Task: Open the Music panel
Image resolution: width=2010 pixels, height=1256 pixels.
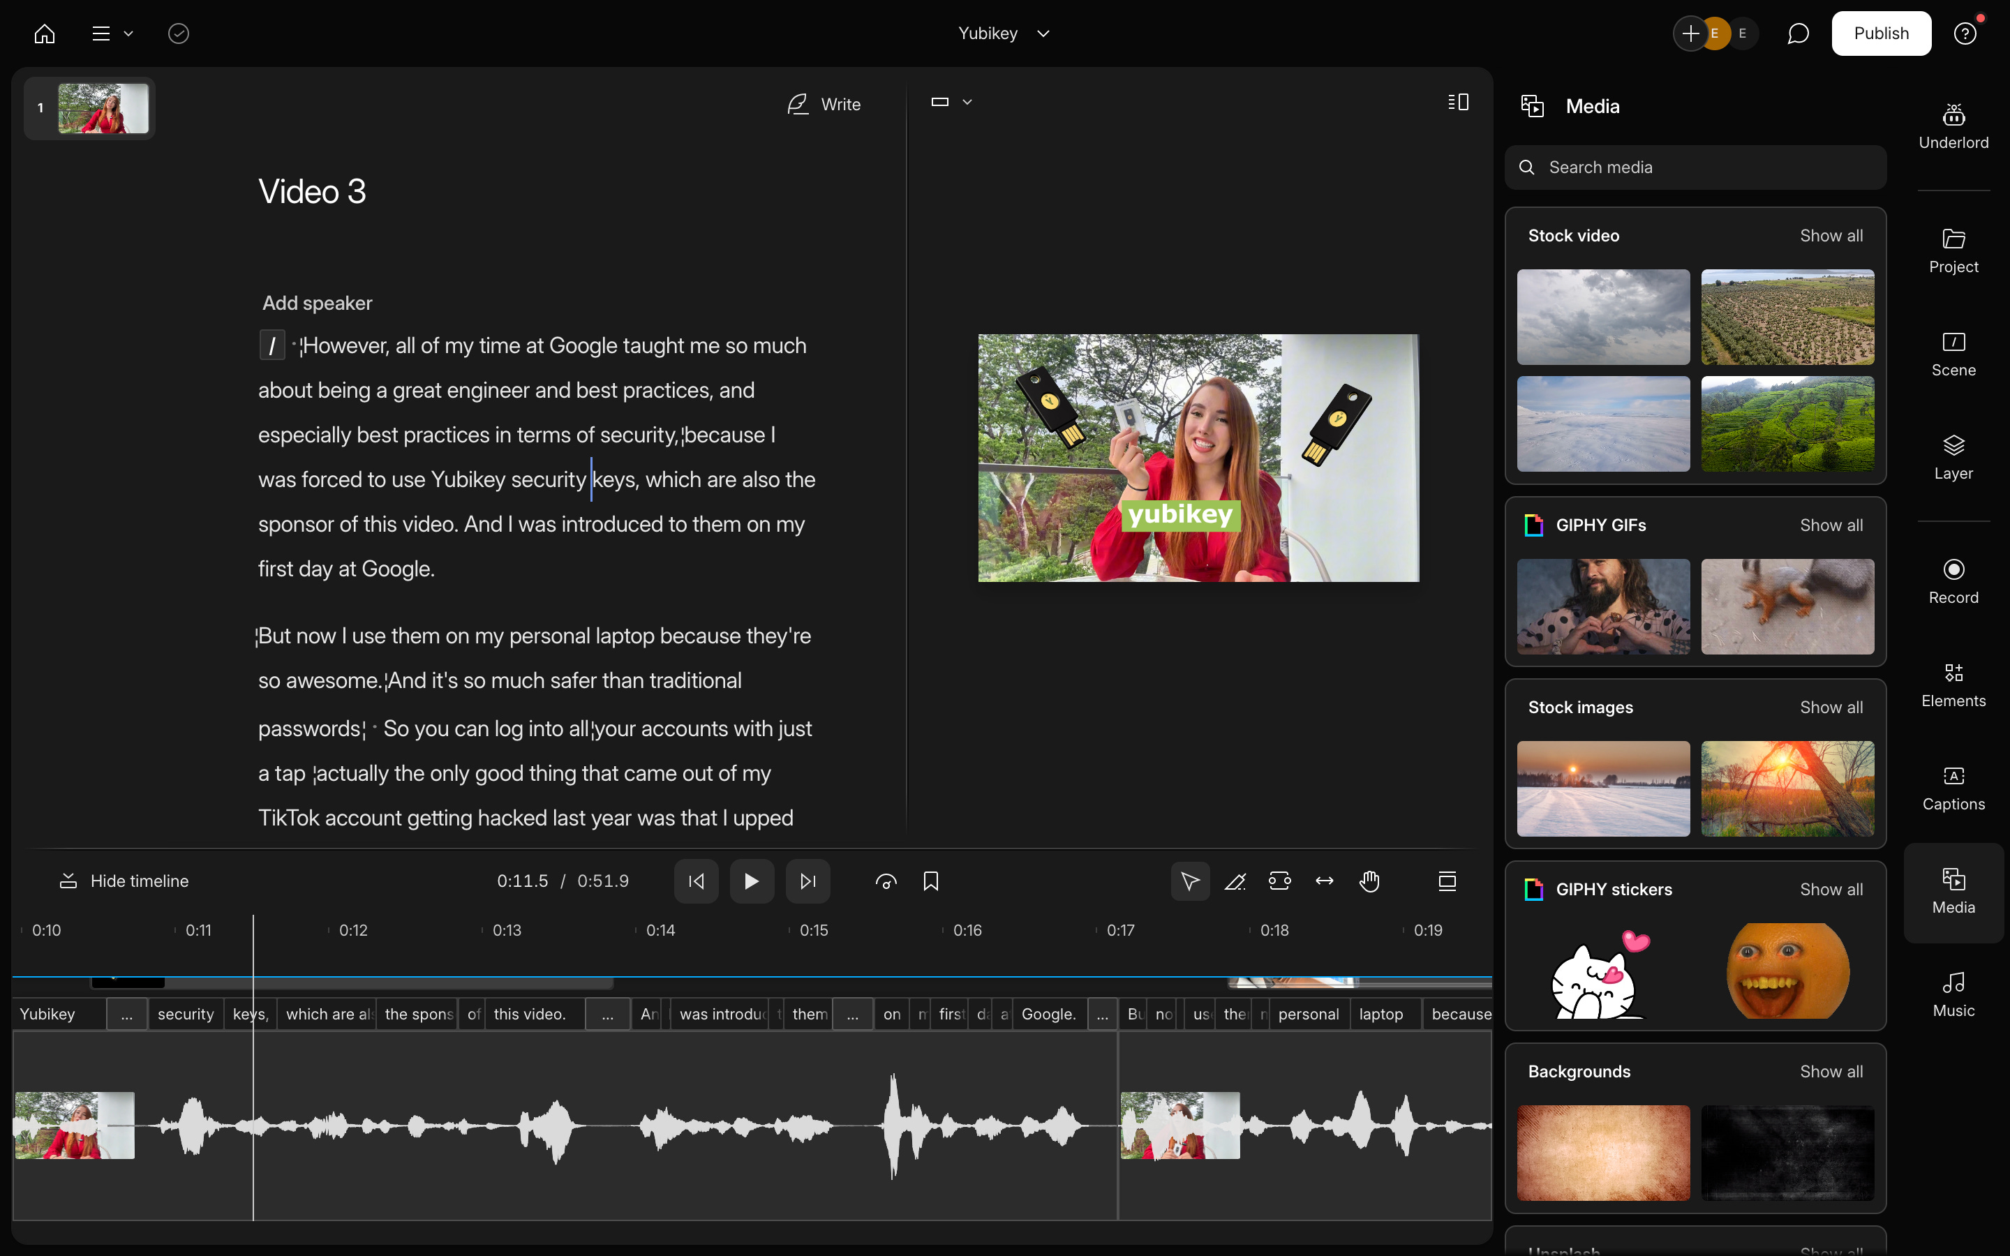Action: tap(1953, 995)
